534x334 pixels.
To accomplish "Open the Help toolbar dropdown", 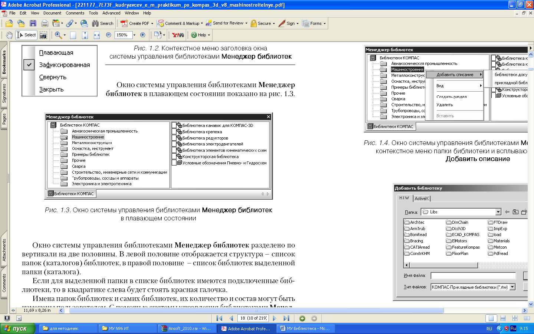I will tap(209, 35).
